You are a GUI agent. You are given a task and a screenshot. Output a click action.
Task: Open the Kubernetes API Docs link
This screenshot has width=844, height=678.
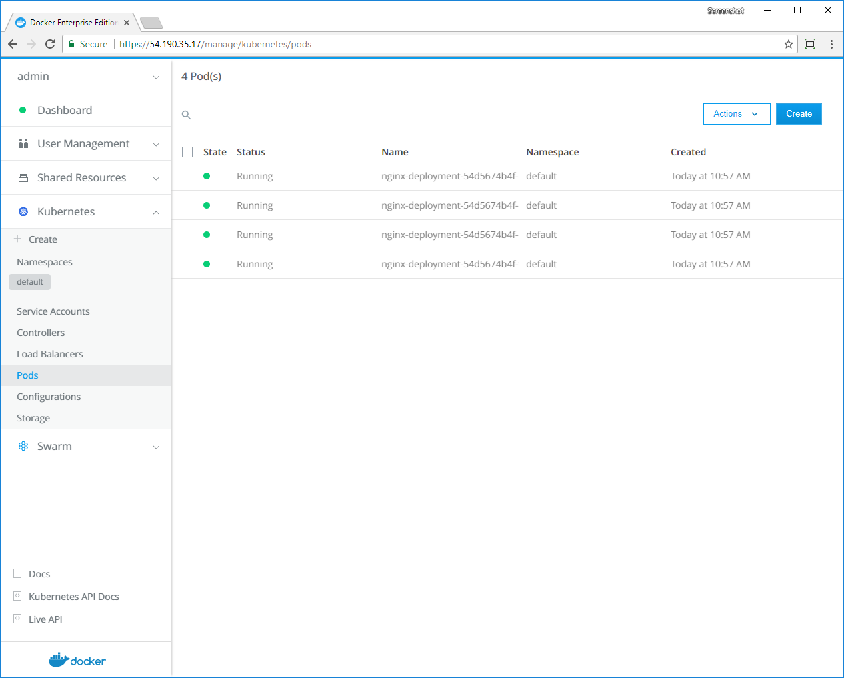click(x=73, y=597)
